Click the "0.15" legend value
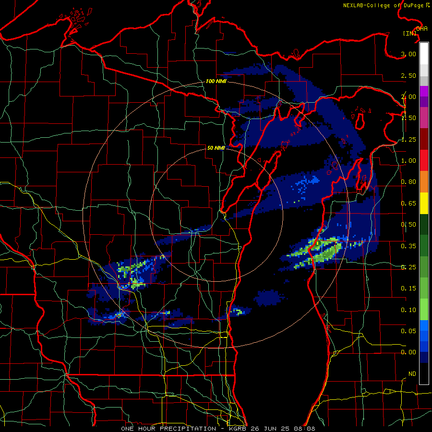The image size is (432, 432). pyautogui.click(x=408, y=288)
